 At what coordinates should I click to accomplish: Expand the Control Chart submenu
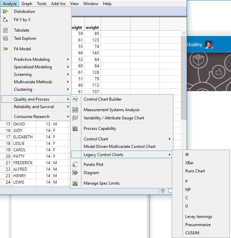coord(127,139)
